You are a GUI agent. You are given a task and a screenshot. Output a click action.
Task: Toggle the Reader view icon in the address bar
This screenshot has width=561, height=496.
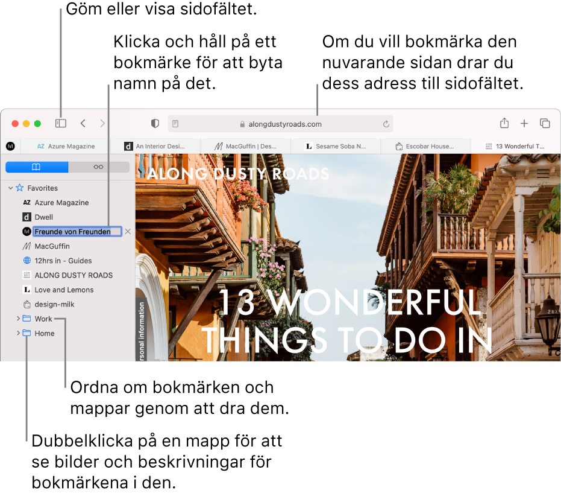175,124
